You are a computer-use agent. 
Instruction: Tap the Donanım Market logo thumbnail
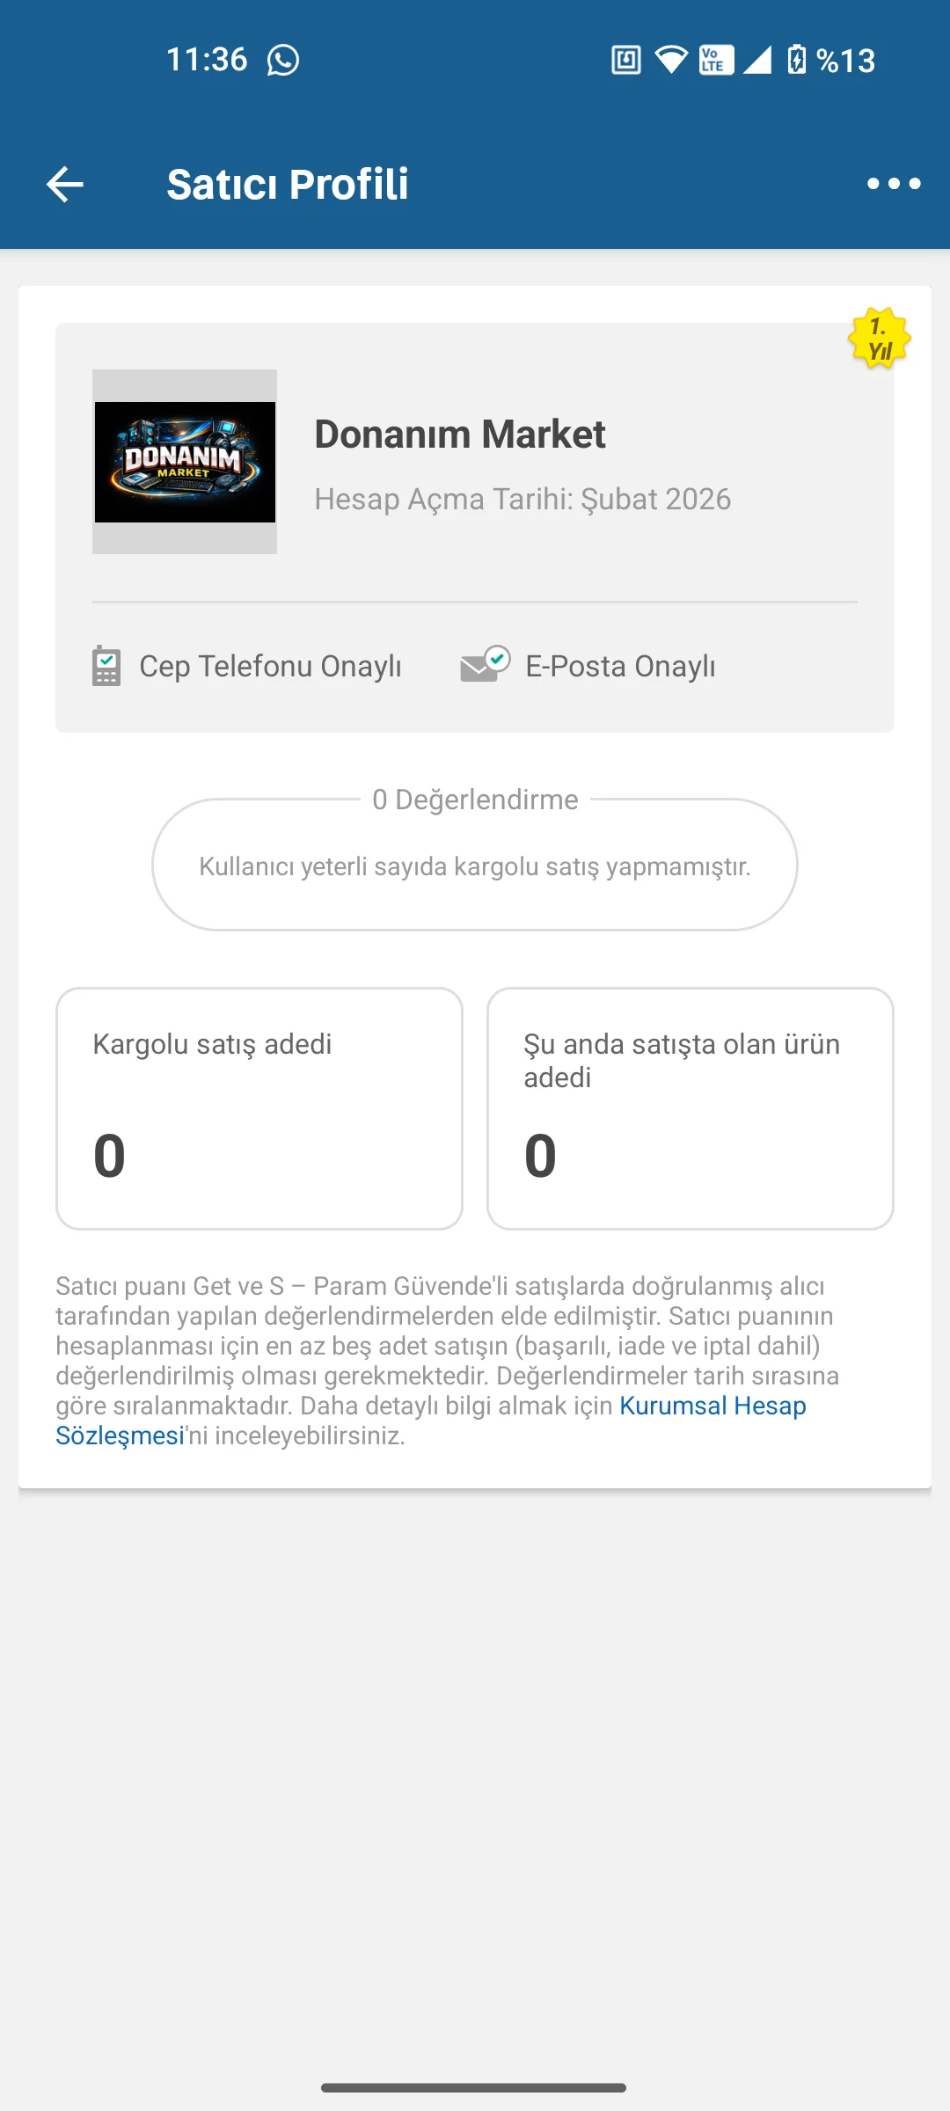(185, 462)
